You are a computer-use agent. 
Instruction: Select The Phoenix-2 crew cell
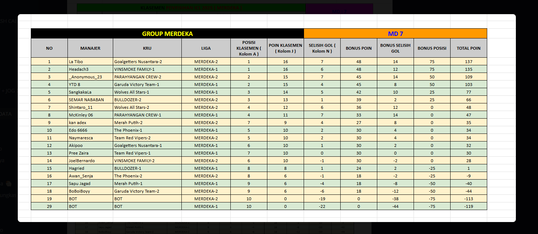[x=147, y=176]
